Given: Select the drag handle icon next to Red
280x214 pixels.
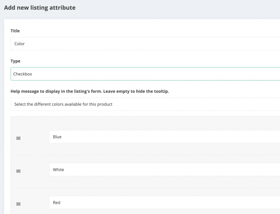Looking at the screenshot, I should [18, 204].
